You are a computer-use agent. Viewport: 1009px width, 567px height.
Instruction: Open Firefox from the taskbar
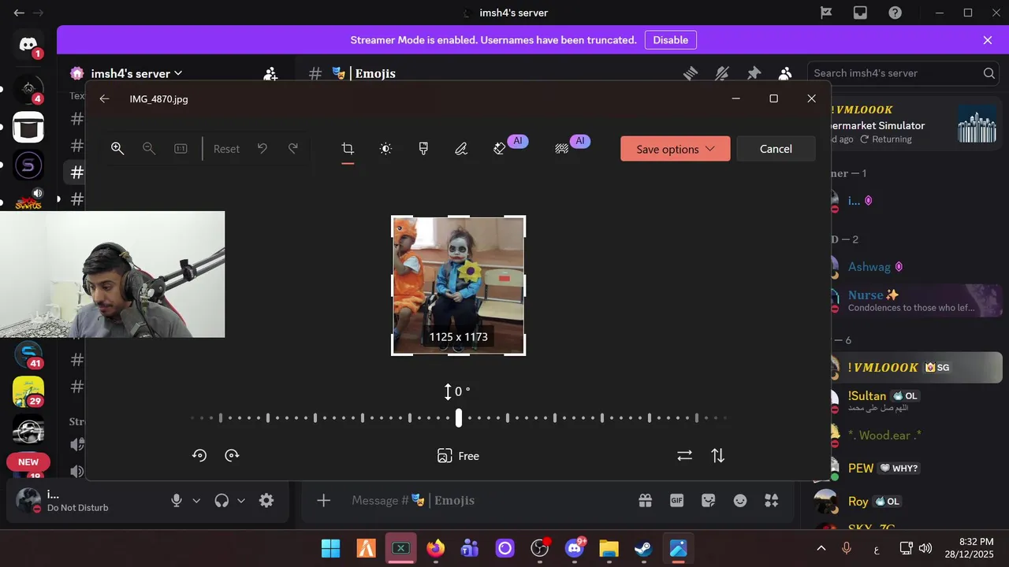[x=435, y=547]
